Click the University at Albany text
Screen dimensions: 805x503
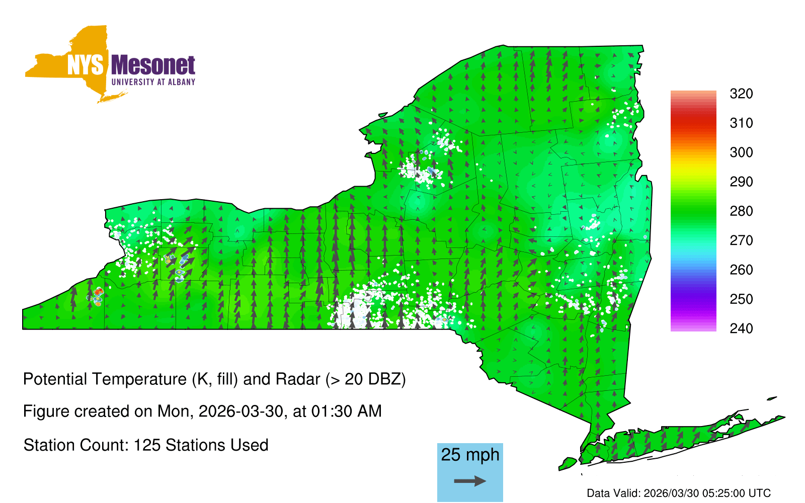point(153,82)
